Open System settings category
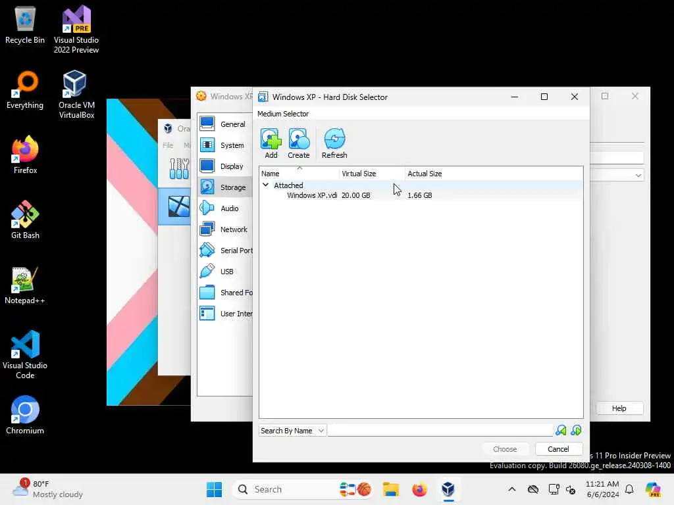This screenshot has width=674, height=505. click(225, 145)
